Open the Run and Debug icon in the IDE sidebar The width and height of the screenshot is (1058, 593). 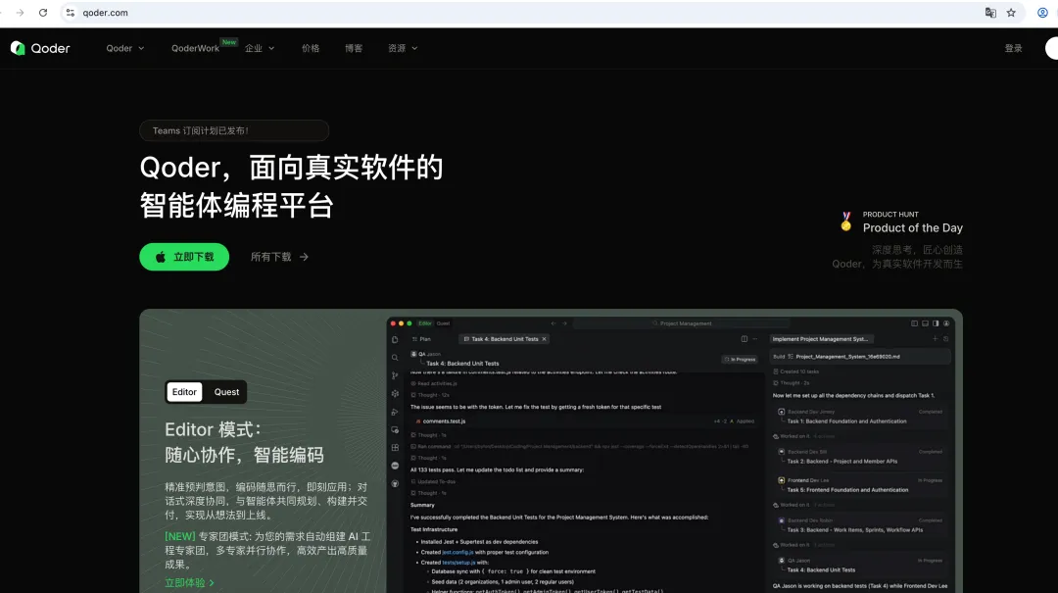point(395,412)
